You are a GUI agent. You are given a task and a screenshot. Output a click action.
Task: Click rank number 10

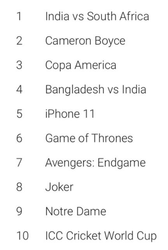click(23, 236)
